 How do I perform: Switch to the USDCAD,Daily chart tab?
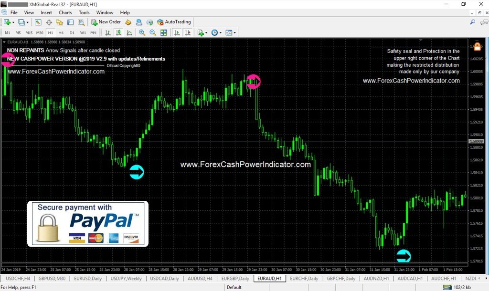click(164, 279)
